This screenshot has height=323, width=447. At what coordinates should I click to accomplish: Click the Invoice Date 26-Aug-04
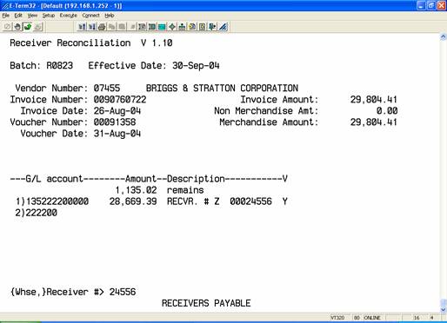[117, 110]
